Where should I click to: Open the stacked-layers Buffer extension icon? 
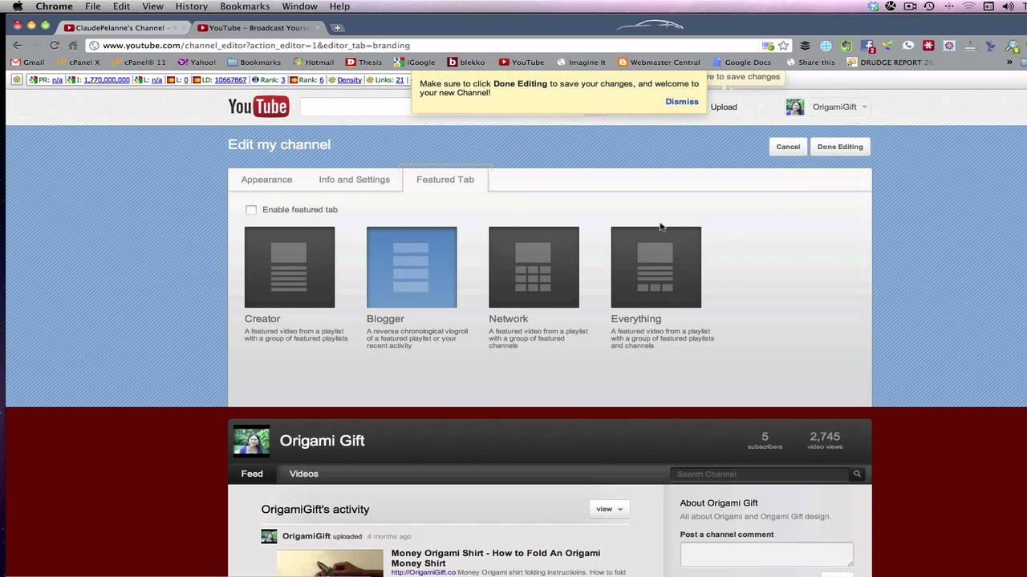click(x=805, y=46)
